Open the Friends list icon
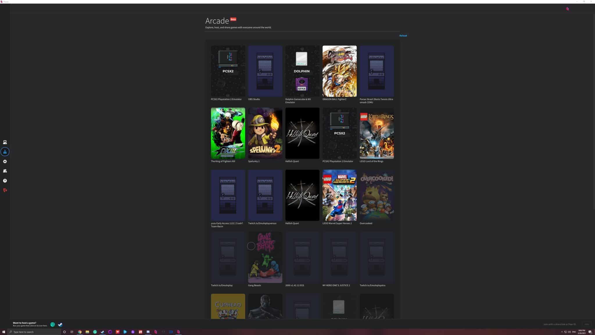 5,171
